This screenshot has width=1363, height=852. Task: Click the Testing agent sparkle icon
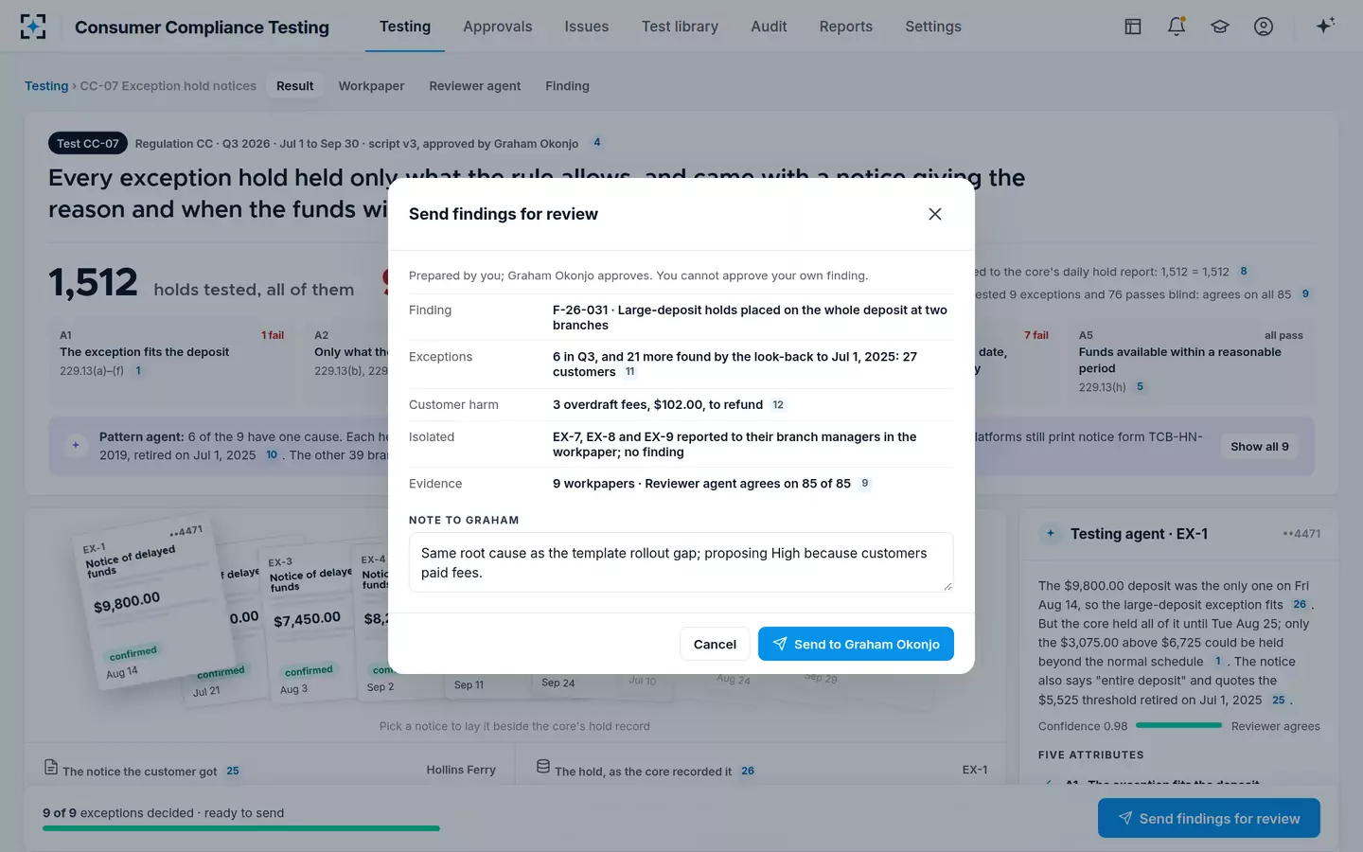point(1051,534)
